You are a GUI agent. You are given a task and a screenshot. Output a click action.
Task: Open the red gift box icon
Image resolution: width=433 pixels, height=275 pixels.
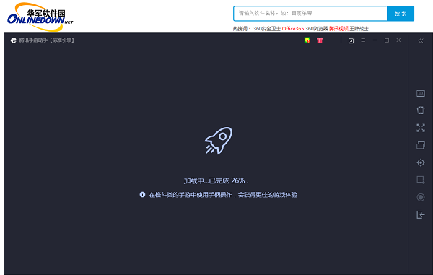click(320, 40)
